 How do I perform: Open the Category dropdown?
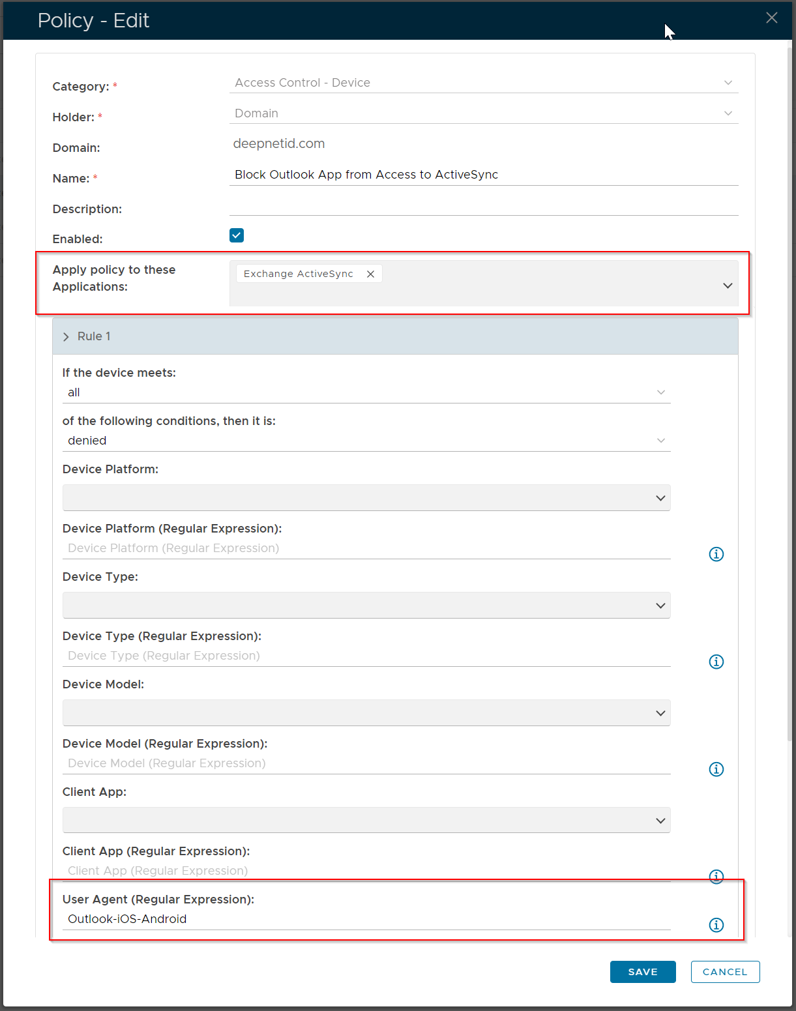point(483,83)
